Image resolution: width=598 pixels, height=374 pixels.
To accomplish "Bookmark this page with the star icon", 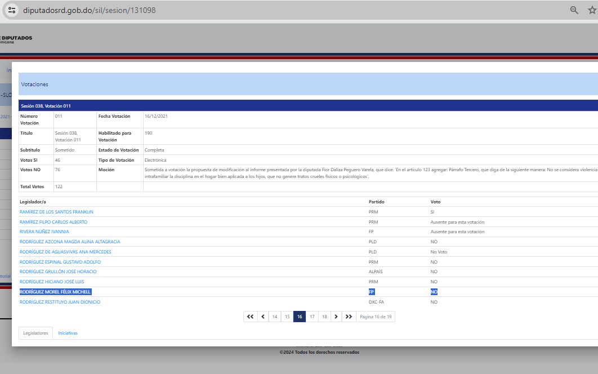I will click(x=592, y=10).
